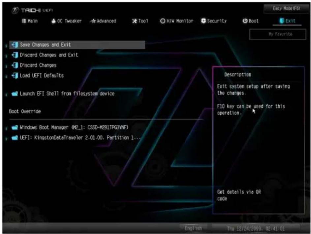Click the OC Tweaker flame icon
Viewport: 311px width, 234px height.
click(x=53, y=21)
